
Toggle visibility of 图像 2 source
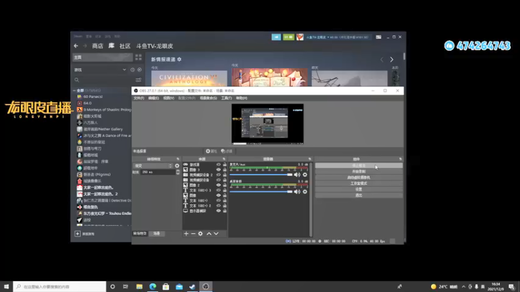(x=218, y=185)
